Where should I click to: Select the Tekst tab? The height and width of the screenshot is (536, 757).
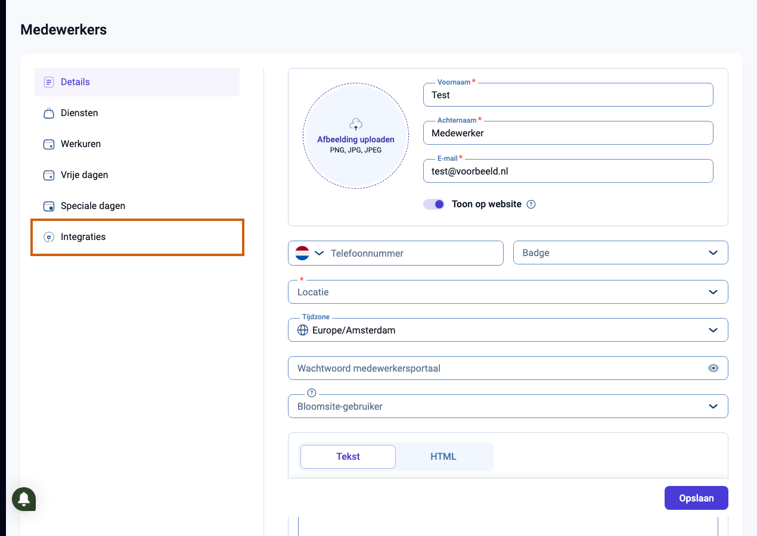[x=348, y=457]
